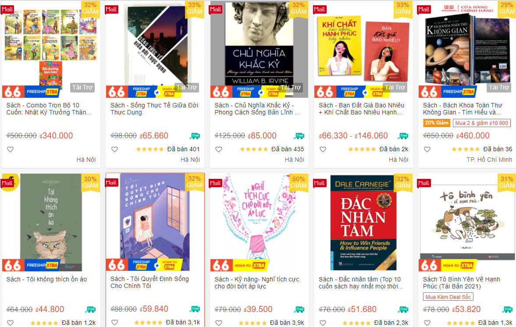Click Mall badge on Tôi không thích ồn ào
Viewport: 516px width, 327px height.
pos(8,183)
